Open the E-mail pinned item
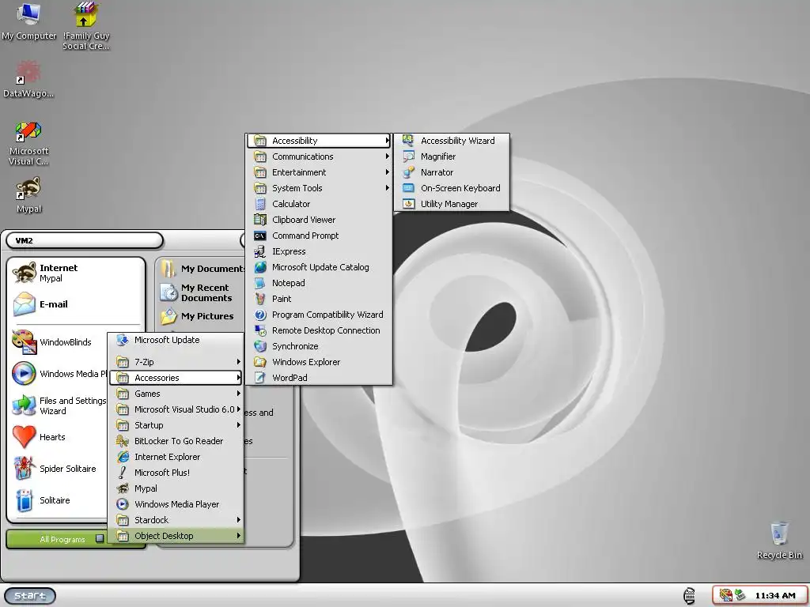The image size is (810, 607). tap(75, 304)
